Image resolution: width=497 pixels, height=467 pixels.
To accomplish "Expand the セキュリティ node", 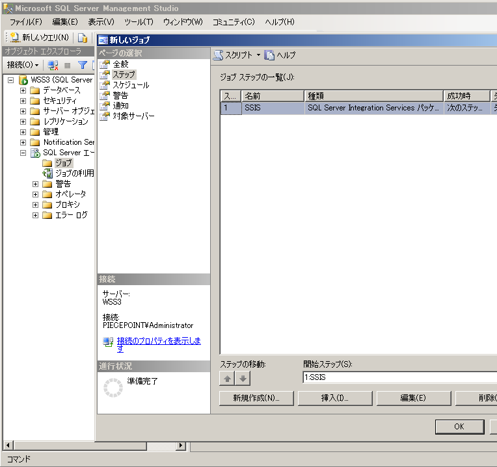I will (x=23, y=101).
